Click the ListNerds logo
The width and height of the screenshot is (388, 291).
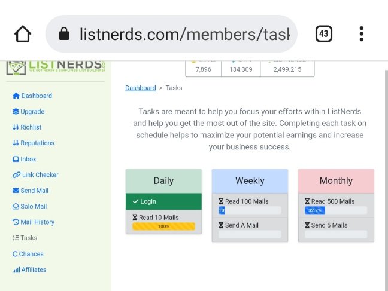click(56, 67)
